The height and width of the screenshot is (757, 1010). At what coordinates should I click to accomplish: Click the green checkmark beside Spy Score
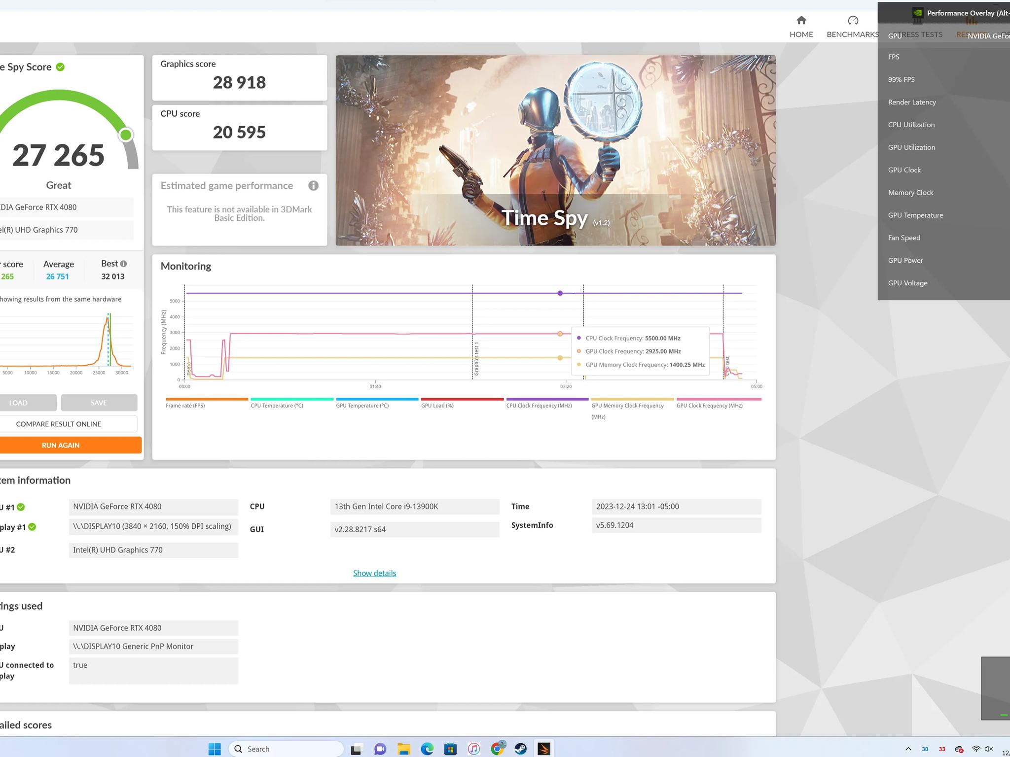(x=60, y=67)
